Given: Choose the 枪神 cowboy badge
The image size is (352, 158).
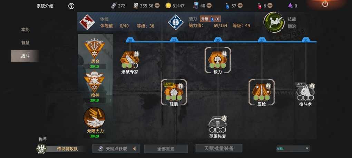Looking at the screenshot, I should click(95, 82).
